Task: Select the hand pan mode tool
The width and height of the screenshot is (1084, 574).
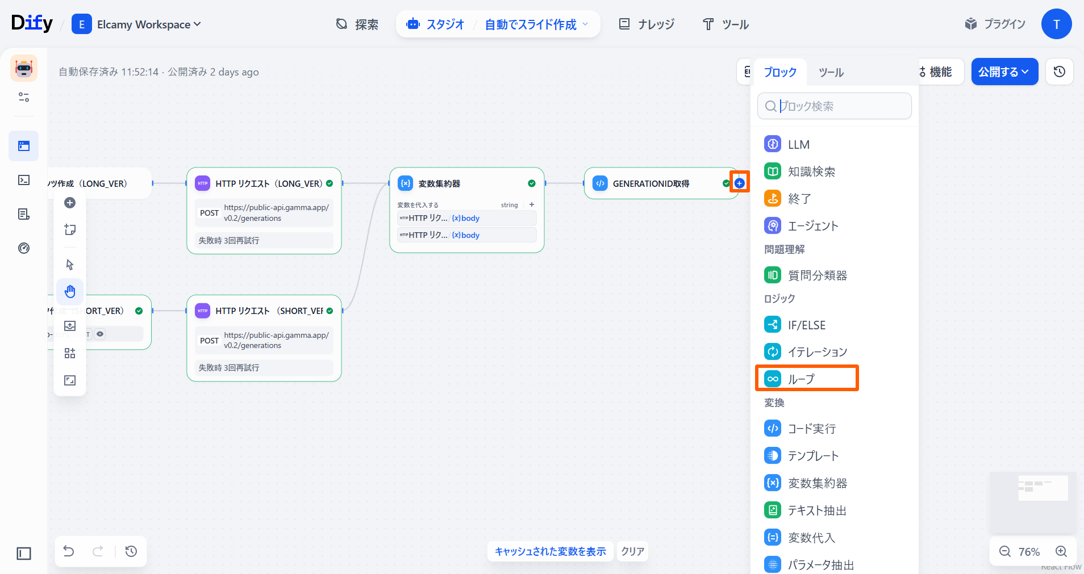Action: (x=70, y=292)
